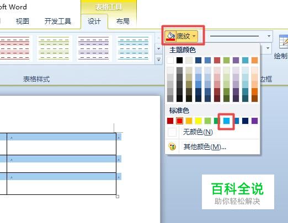Pick darkest green shade in green column
The image size is (288, 223).
pyautogui.click(x=226, y=99)
